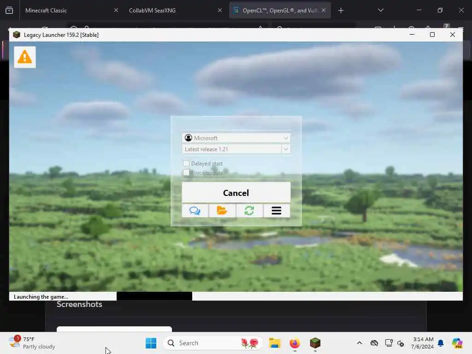
Task: Close the Minecraft Classic tab
Action: (x=116, y=10)
